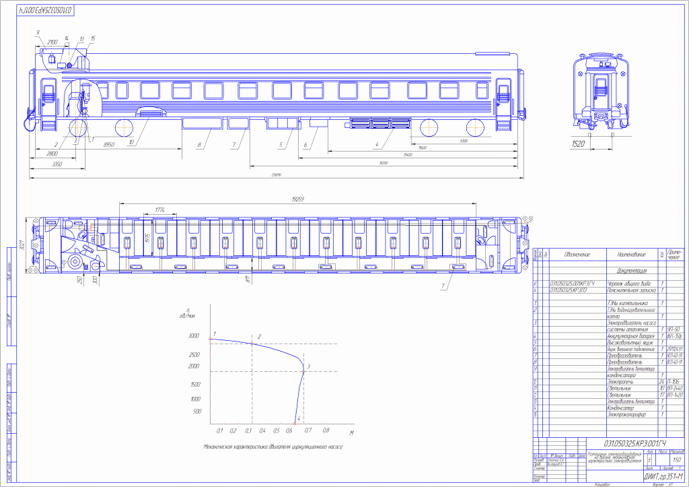Select the "ТЭНы кипятильника" entry in the table
Screen dimensions: 689x487
628,303
